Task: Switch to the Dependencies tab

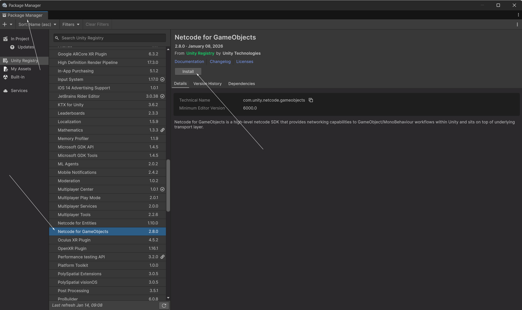Action: point(241,84)
